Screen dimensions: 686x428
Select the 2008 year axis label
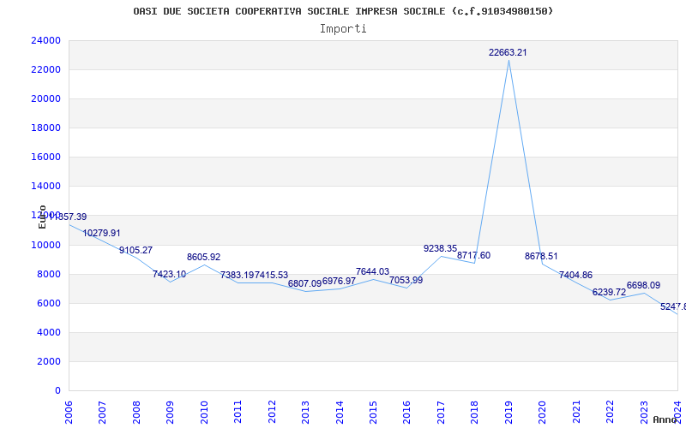click(136, 412)
